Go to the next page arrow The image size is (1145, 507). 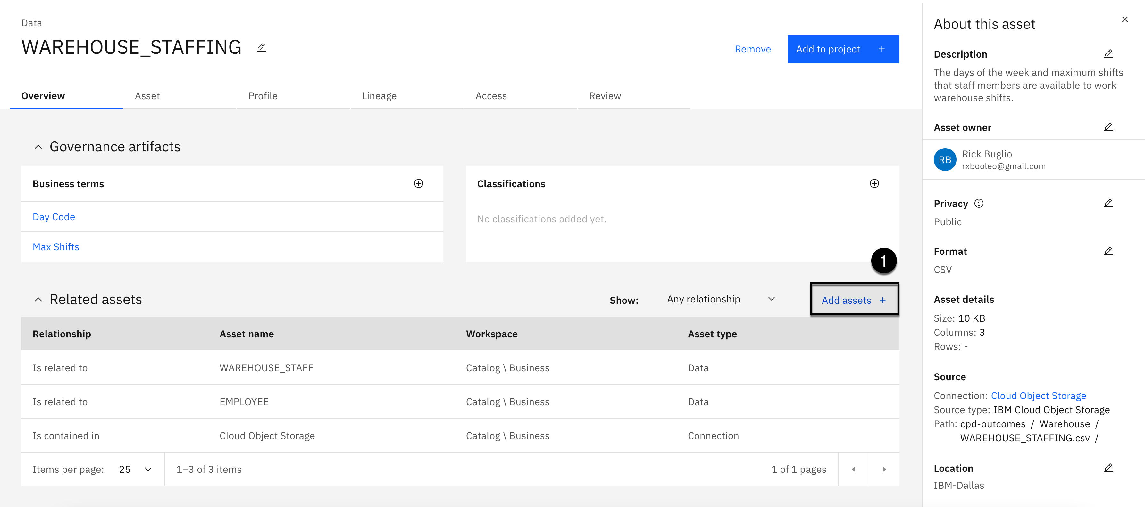884,469
